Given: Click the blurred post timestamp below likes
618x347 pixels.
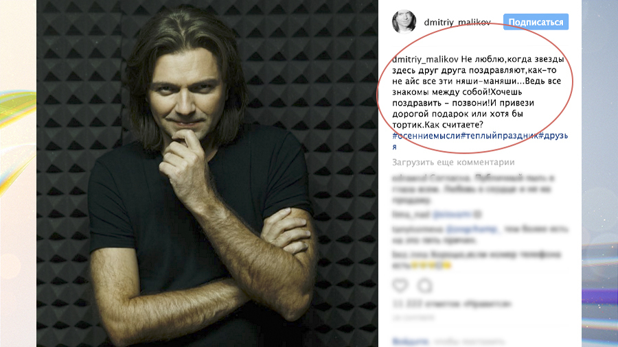Looking at the screenshot, I should click(413, 317).
